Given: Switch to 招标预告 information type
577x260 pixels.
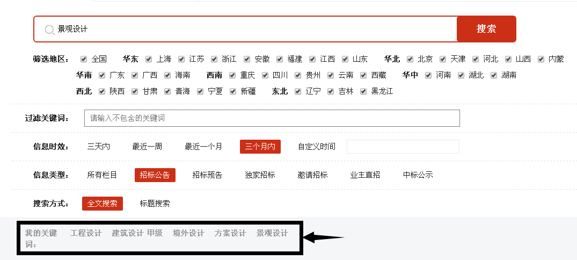Looking at the screenshot, I should (x=207, y=175).
